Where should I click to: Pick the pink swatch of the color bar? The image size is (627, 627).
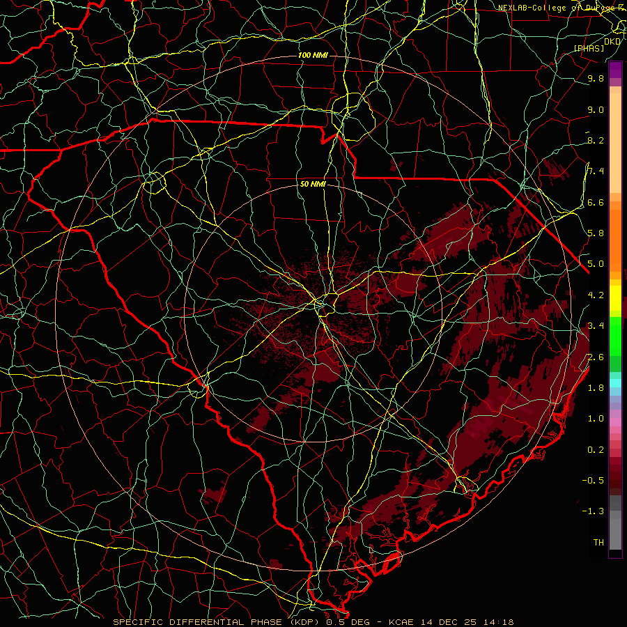[x=615, y=422]
